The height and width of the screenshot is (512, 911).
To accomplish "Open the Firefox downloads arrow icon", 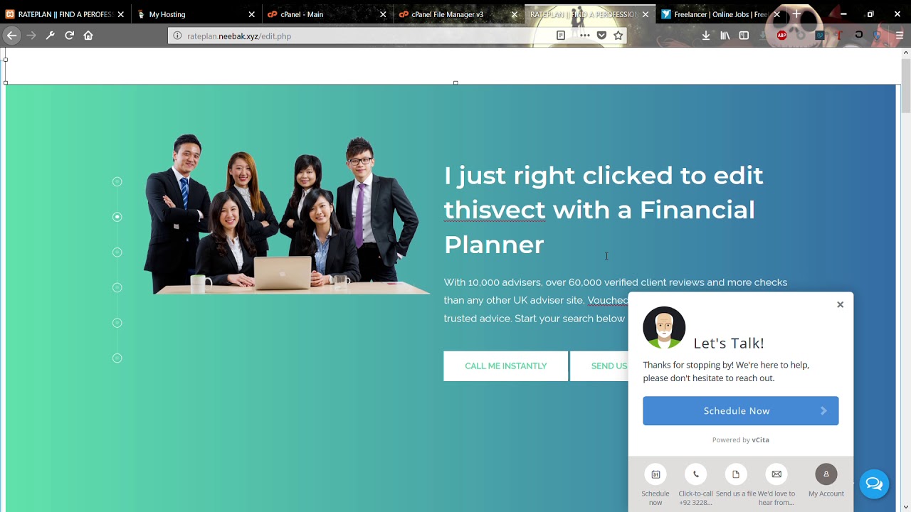I will [706, 36].
